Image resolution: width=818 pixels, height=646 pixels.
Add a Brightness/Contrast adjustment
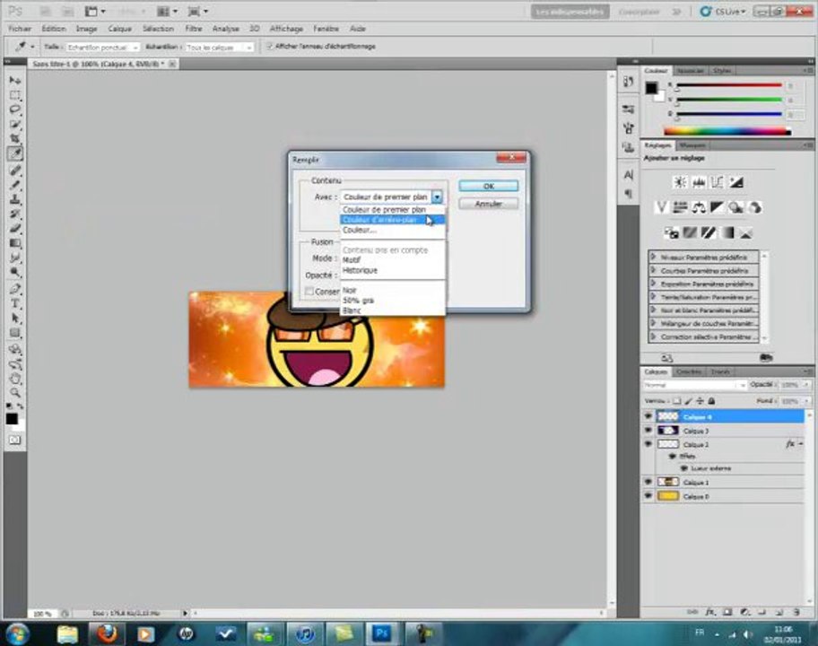click(680, 182)
